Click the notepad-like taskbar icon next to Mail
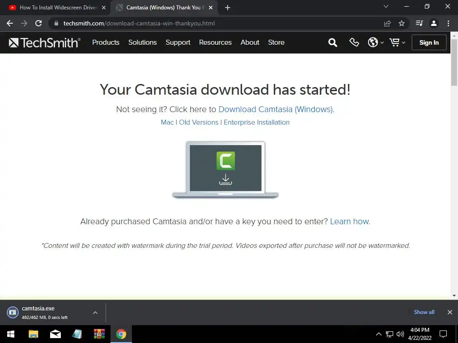458x343 pixels. [77, 334]
